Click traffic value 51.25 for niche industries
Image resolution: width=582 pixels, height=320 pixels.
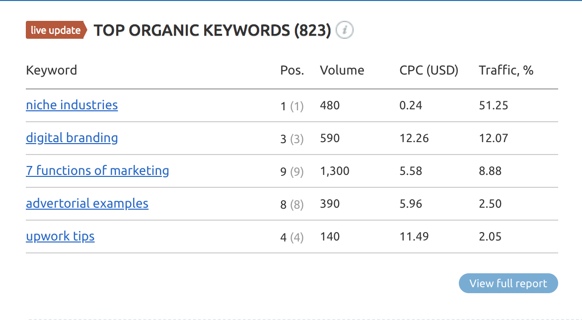493,105
